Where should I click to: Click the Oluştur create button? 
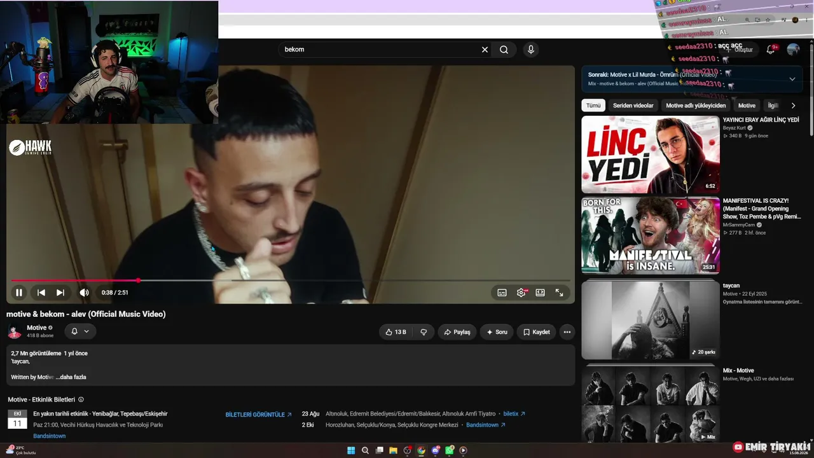click(x=739, y=50)
